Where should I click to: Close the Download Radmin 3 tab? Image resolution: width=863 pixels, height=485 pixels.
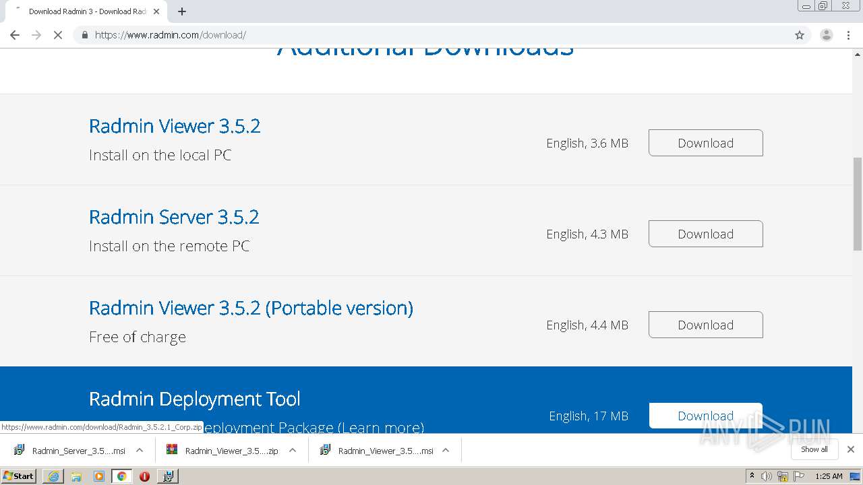pos(156,11)
